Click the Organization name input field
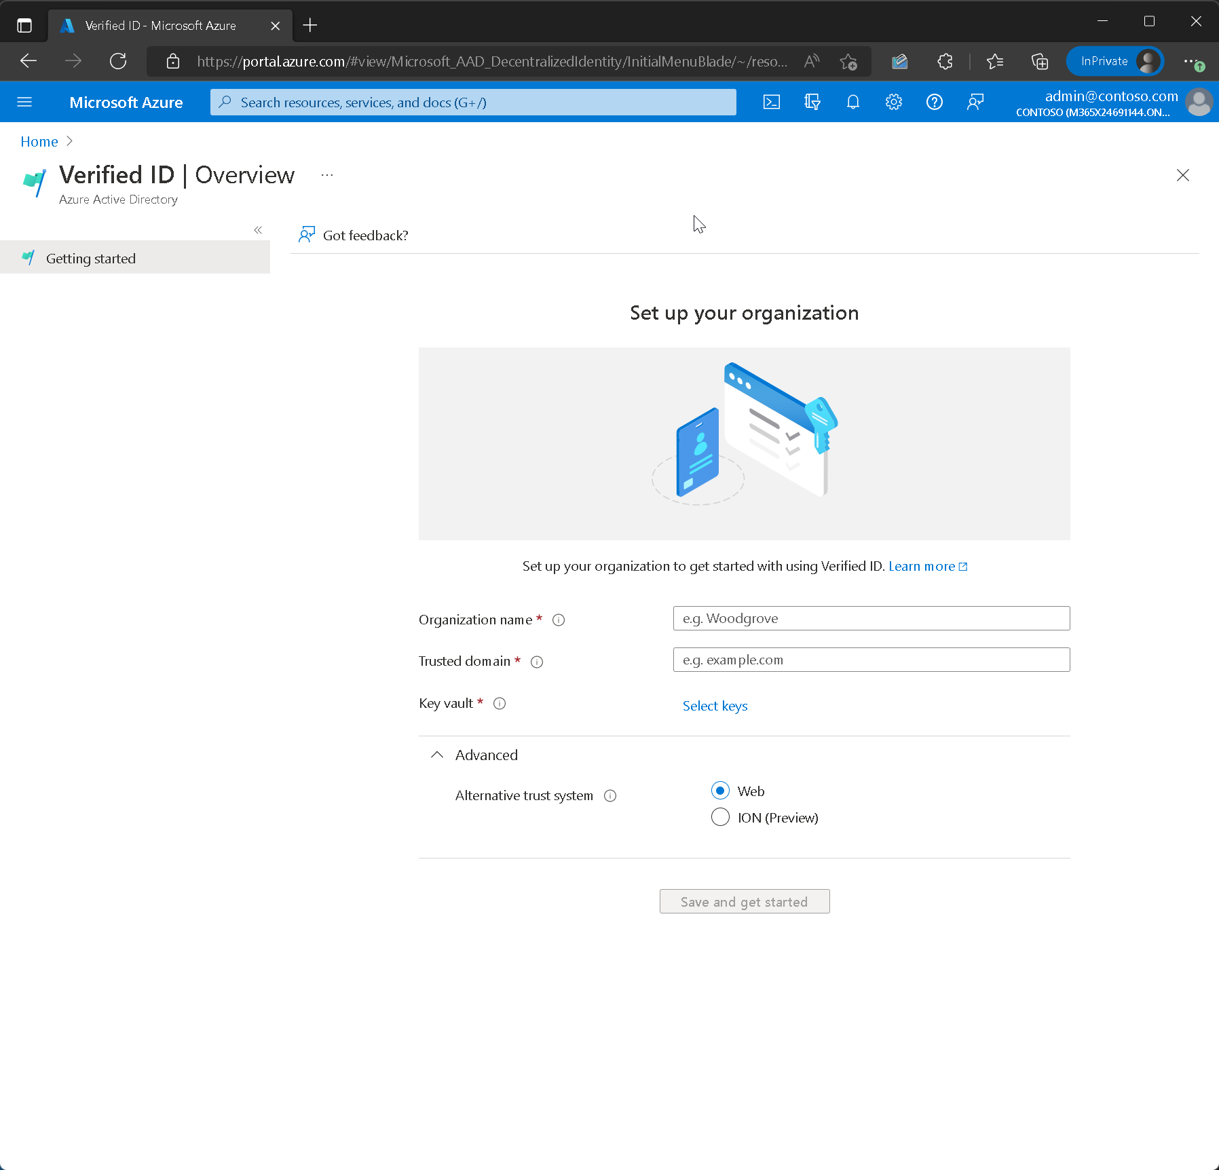 (x=871, y=618)
